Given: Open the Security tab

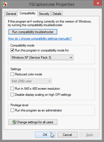Looking at the screenshot, I should click(x=44, y=14).
